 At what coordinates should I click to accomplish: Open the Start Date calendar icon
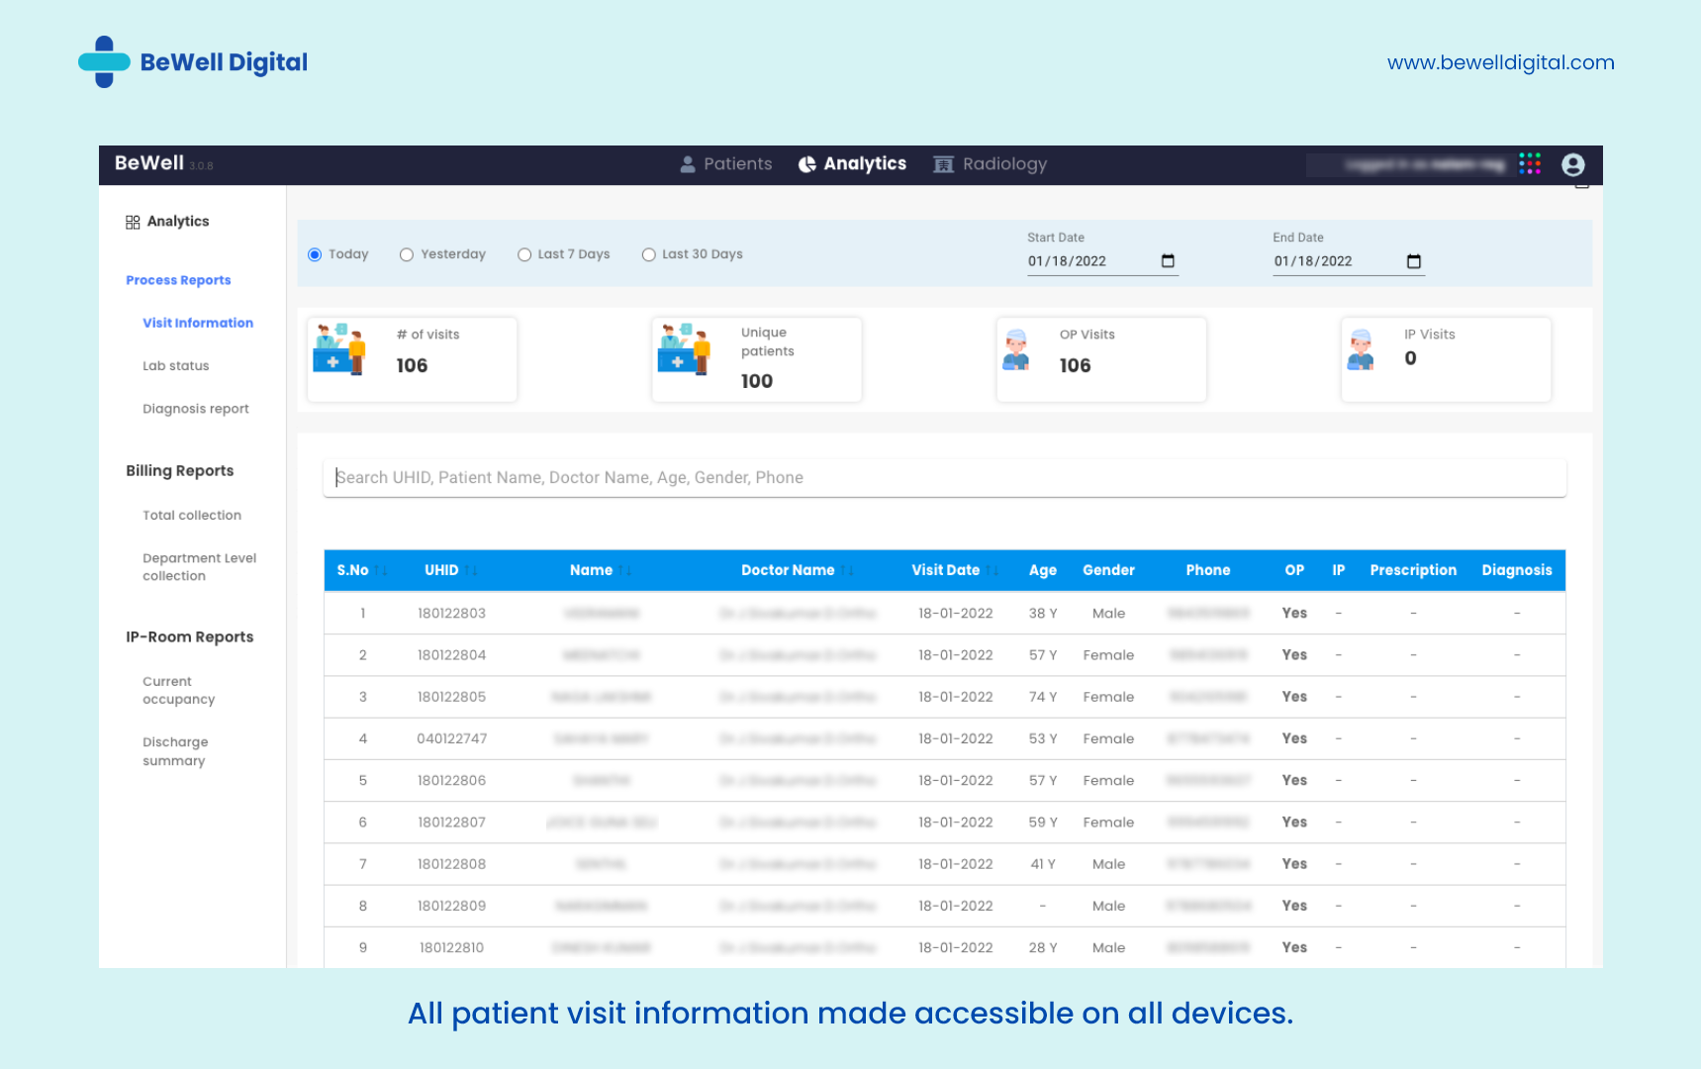(1168, 260)
